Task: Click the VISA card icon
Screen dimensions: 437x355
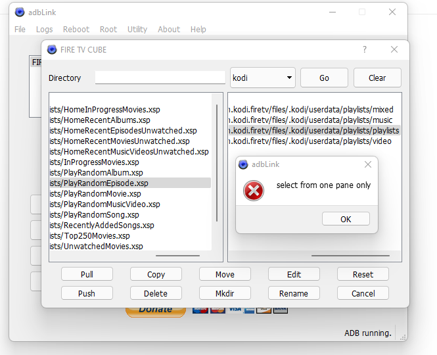Action: click(235, 310)
